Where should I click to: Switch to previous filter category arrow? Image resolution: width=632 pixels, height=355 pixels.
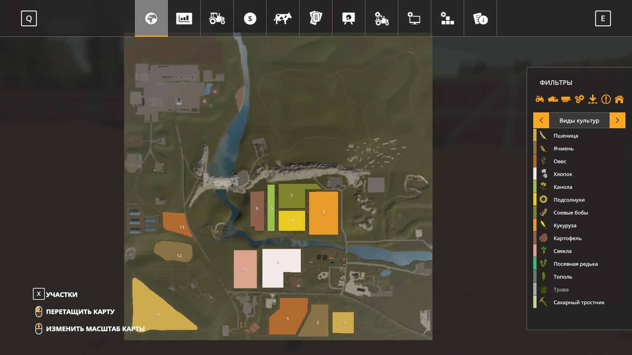pyautogui.click(x=541, y=120)
